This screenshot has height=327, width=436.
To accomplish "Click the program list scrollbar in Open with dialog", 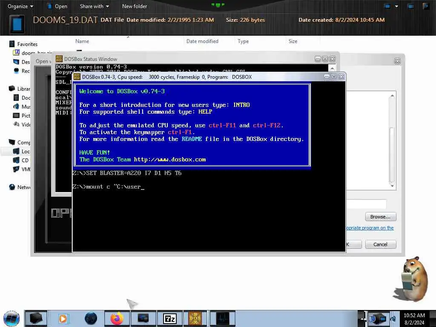I will (x=392, y=155).
